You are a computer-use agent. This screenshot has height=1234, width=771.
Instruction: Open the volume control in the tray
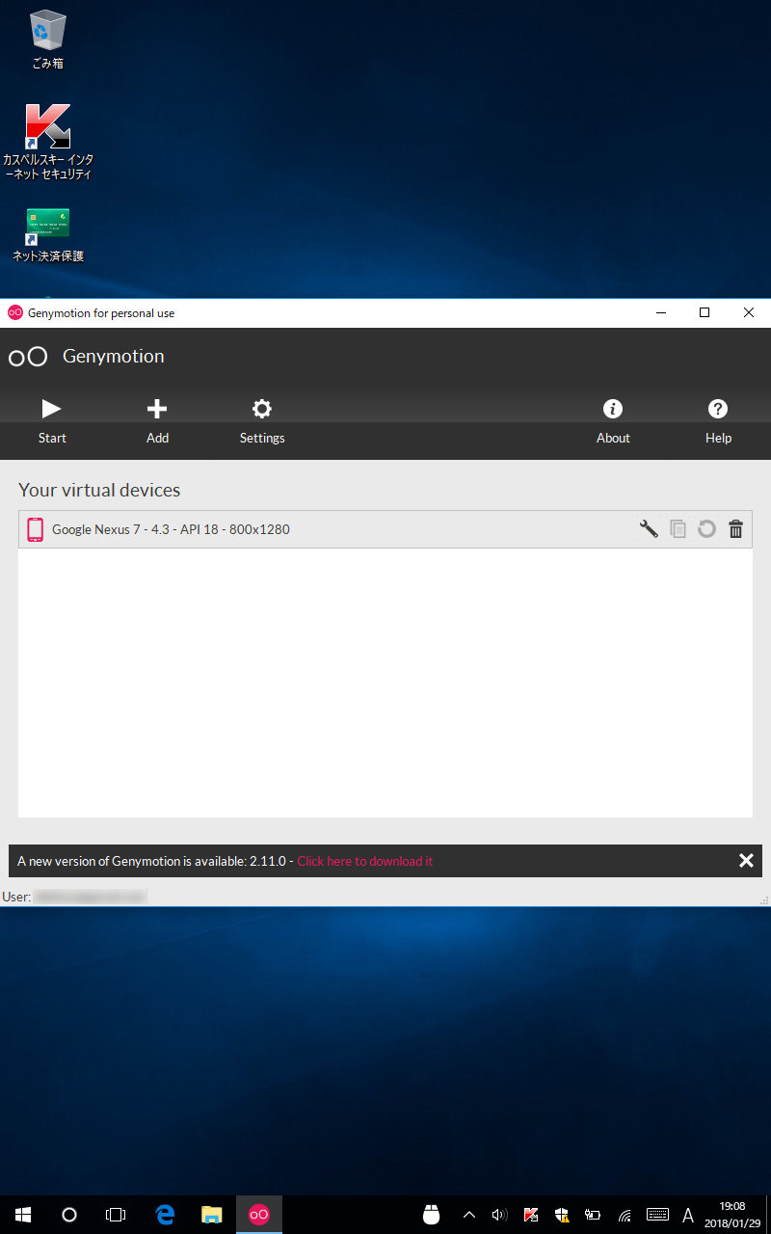point(499,1215)
